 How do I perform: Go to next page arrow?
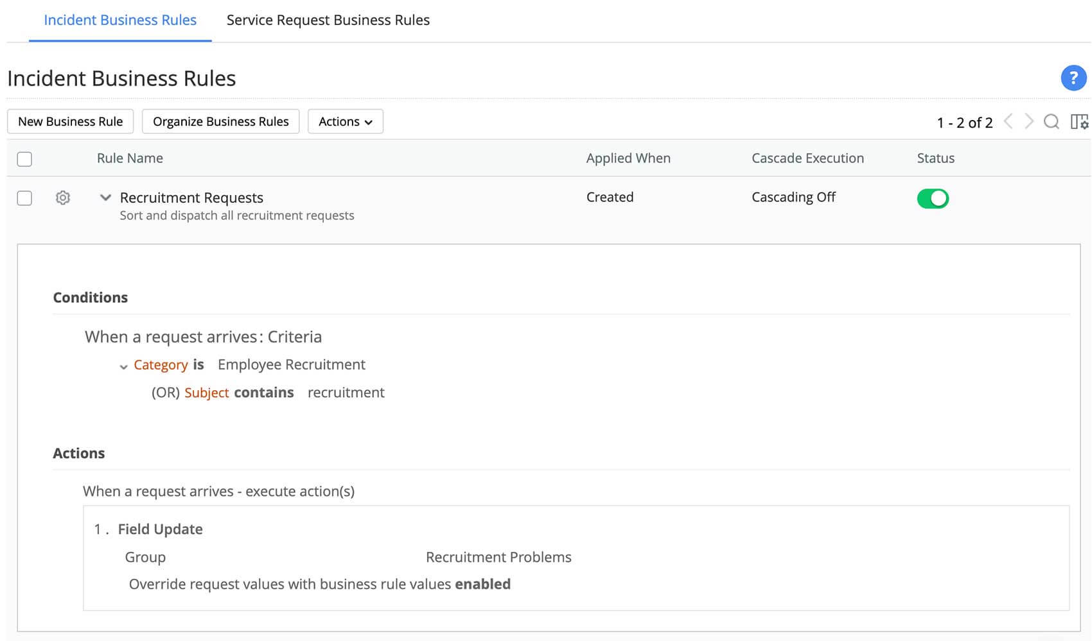point(1029,121)
